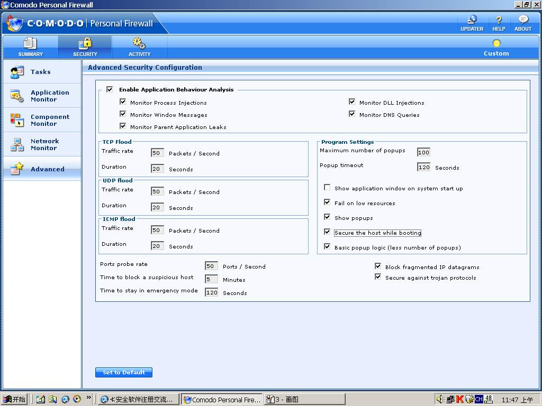This screenshot has height=406, width=542.
Task: Expand quick launch chevron on taskbar
Action: (89, 398)
